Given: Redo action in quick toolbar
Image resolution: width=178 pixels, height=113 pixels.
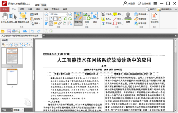Looking at the screenshot, I should (39, 31).
